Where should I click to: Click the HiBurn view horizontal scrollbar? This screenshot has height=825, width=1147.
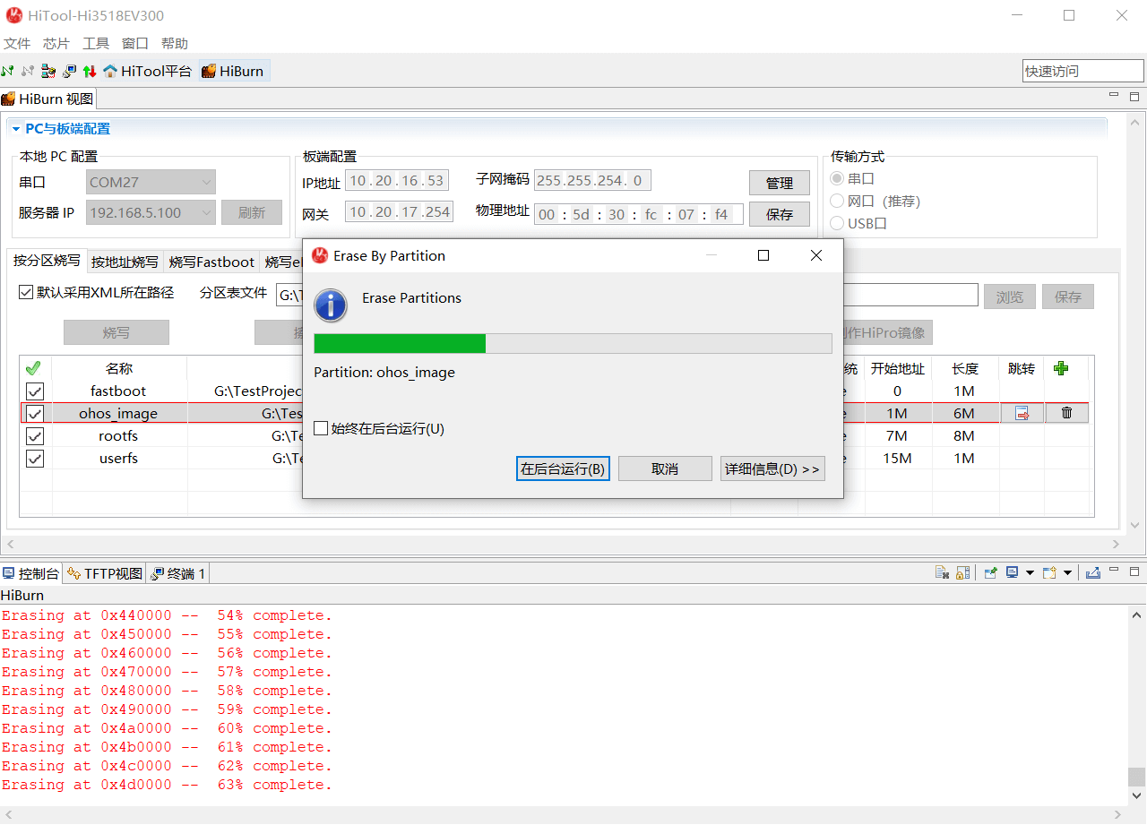[565, 544]
